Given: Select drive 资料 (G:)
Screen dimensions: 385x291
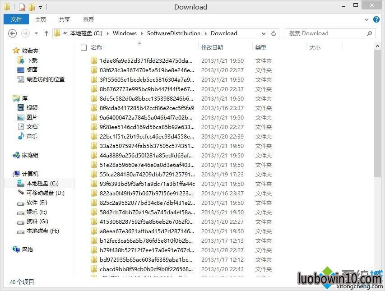Looking at the screenshot, I should click(x=37, y=222).
